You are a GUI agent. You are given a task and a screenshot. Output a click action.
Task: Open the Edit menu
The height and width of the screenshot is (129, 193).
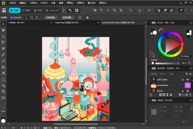23,3
